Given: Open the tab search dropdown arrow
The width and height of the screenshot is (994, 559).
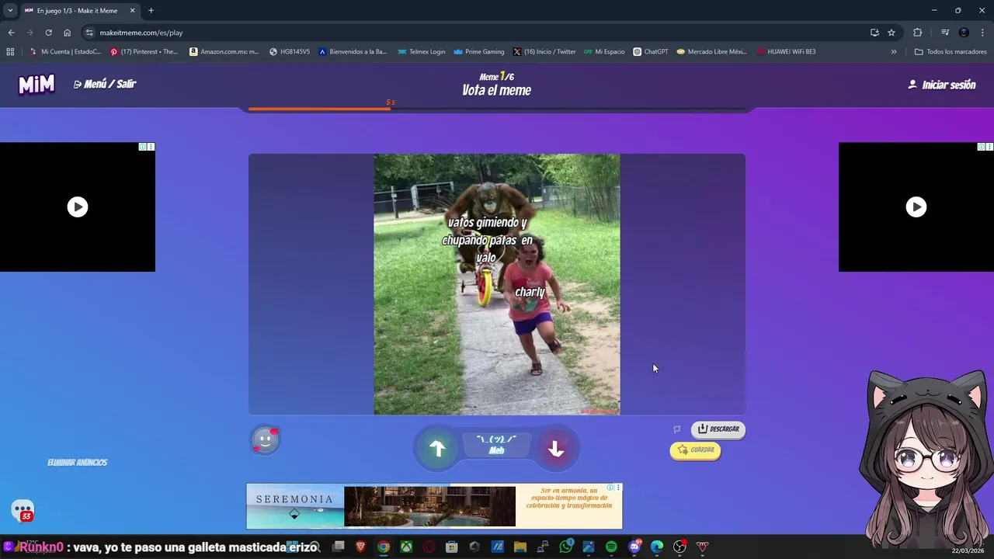Looking at the screenshot, I should click(9, 11).
